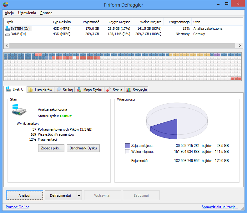This screenshot has height=213, width=247.
Task: Select the SYSTEM (C:) drive row
Action: pyautogui.click(x=123, y=29)
